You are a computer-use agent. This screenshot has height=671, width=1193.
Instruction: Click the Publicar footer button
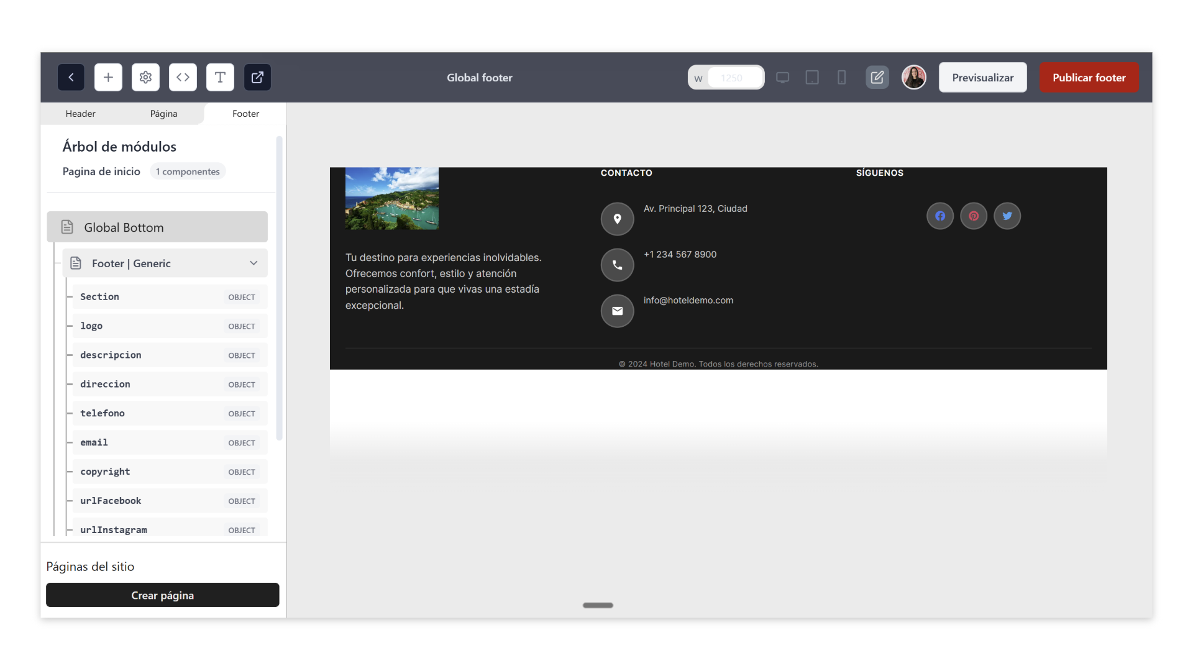[x=1089, y=78]
